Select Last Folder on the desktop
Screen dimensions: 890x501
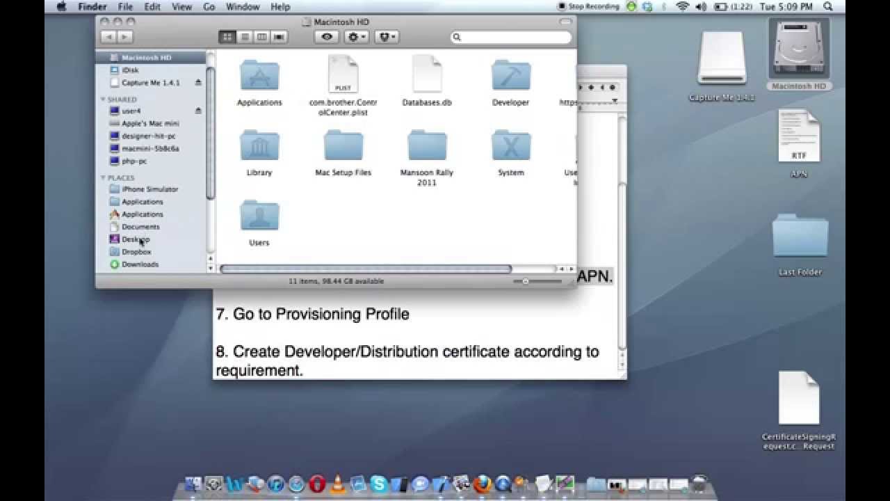tap(800, 245)
